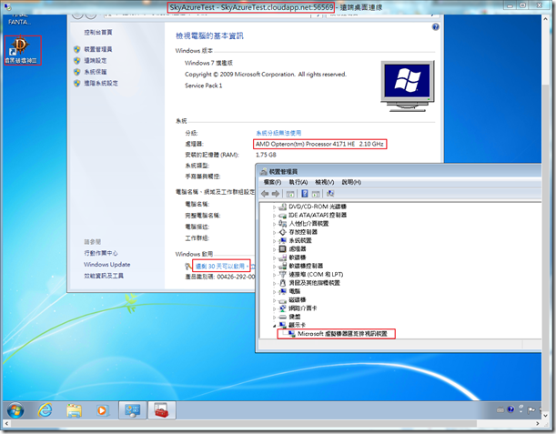Click the Back arrow in Device Manager toolbar

[265, 194]
